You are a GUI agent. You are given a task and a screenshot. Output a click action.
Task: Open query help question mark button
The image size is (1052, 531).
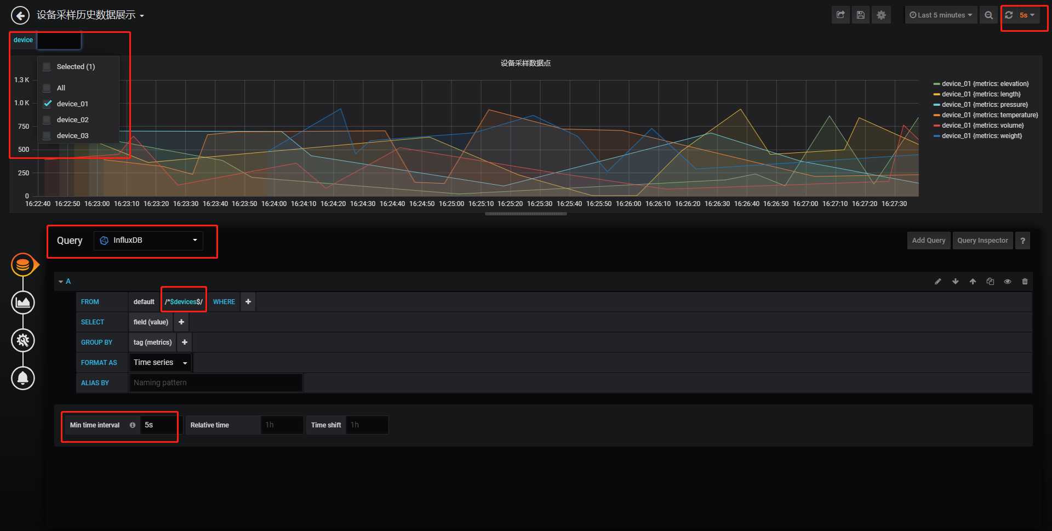(1022, 241)
